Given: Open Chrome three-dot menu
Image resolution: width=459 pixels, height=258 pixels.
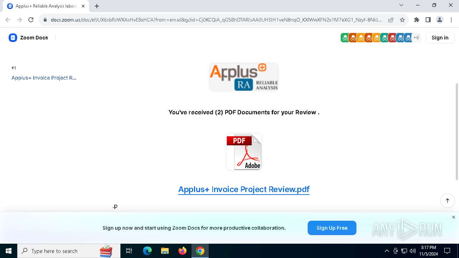Looking at the screenshot, I should (x=451, y=20).
